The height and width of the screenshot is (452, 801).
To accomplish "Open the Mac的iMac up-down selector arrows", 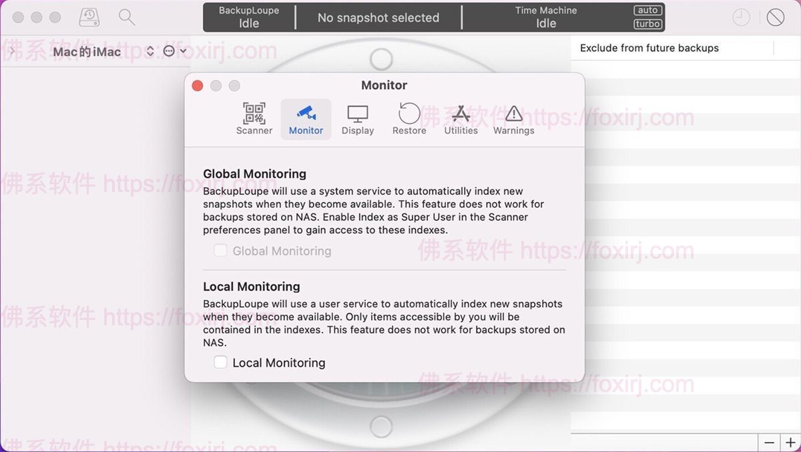I will point(150,51).
